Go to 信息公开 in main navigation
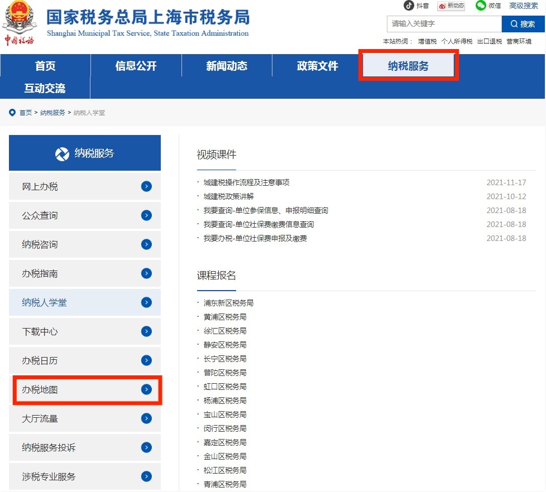The width and height of the screenshot is (546, 492). click(136, 66)
